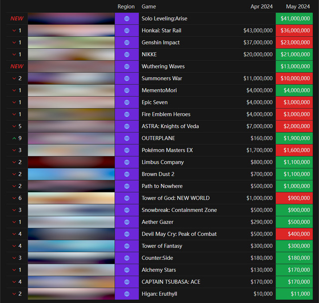Open the blurred banner for Higan: Eruthyll
Screen dimensions: 319x303
(x=71, y=294)
